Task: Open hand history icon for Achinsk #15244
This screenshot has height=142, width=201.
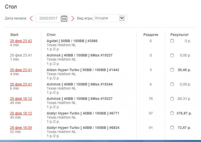Action: tap(172, 84)
